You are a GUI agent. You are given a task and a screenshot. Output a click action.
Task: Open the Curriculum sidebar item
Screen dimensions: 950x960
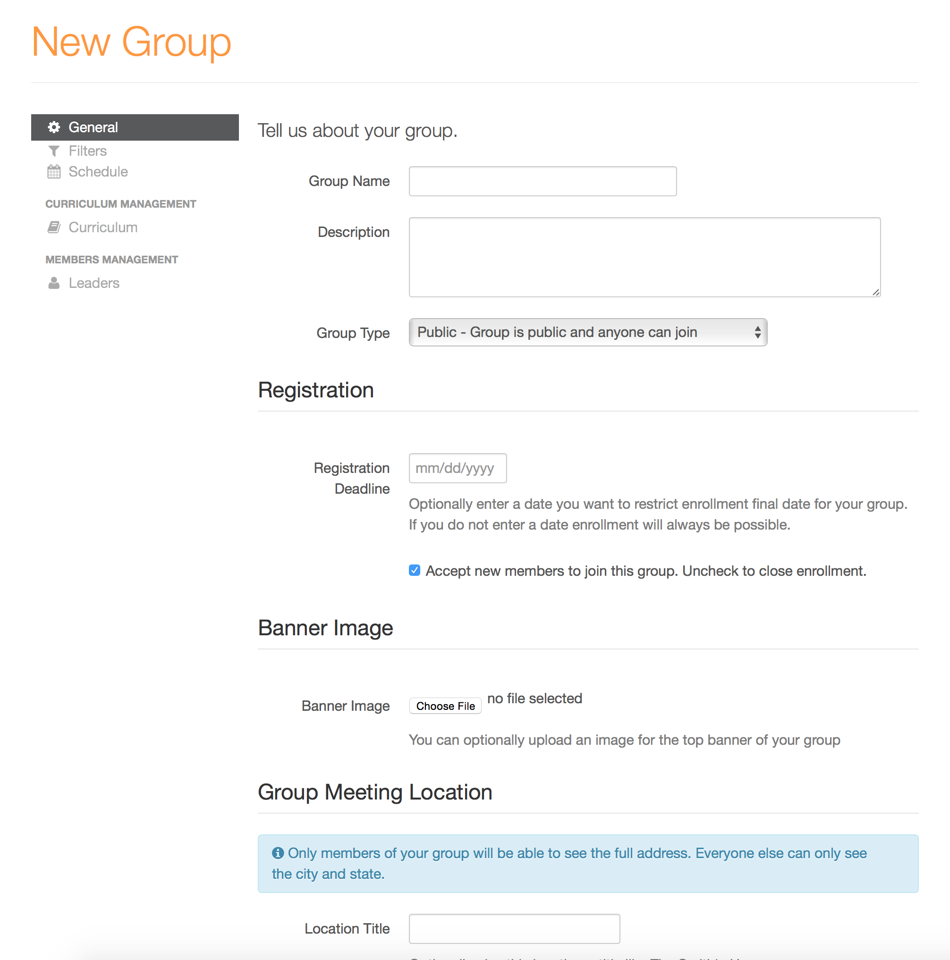pos(103,227)
